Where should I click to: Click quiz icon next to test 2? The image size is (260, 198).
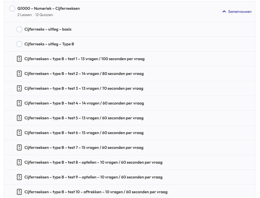click(x=19, y=74)
